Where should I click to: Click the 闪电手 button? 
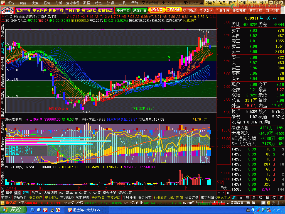coord(210,3)
